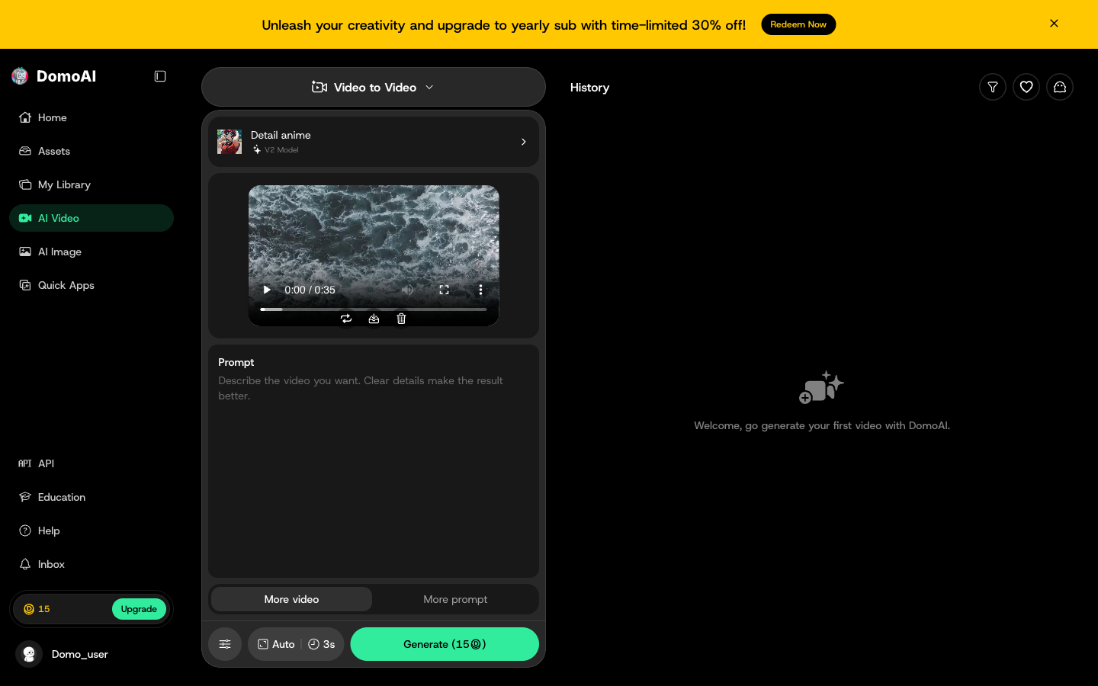Open API page
Viewport: 1098px width, 686px height.
tap(91, 463)
